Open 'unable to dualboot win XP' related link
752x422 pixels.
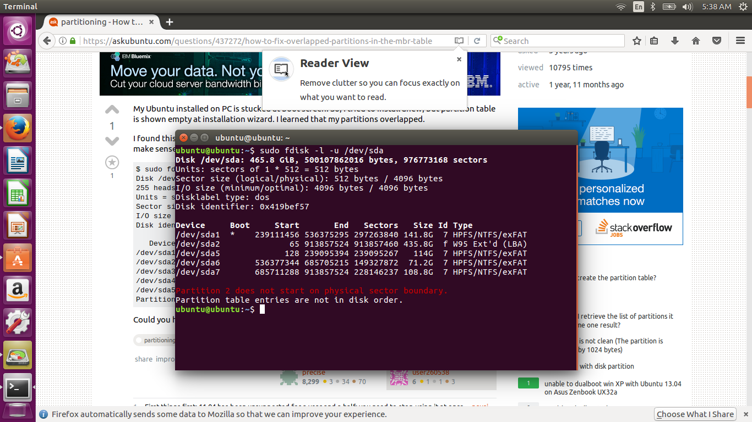click(x=613, y=388)
